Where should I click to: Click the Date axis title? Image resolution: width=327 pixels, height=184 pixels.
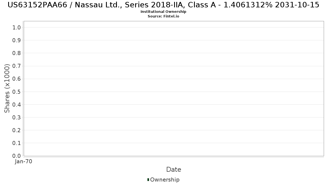point(174,170)
